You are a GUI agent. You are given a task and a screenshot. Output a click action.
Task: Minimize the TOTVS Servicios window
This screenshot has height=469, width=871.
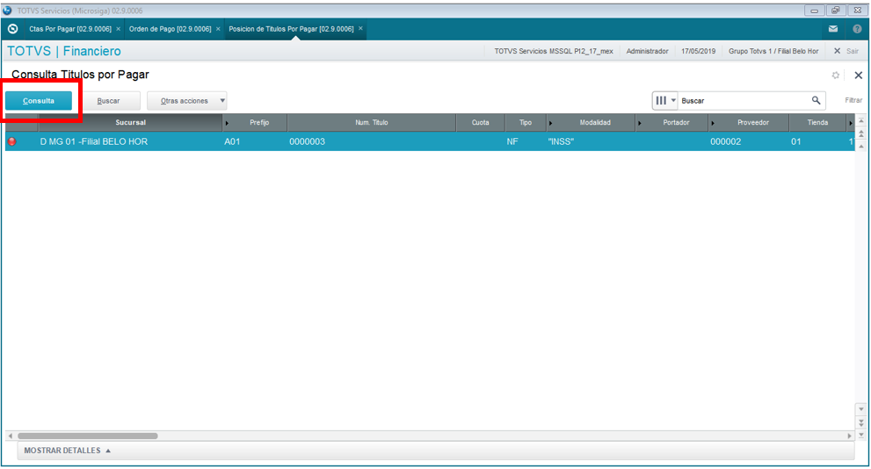coord(815,11)
